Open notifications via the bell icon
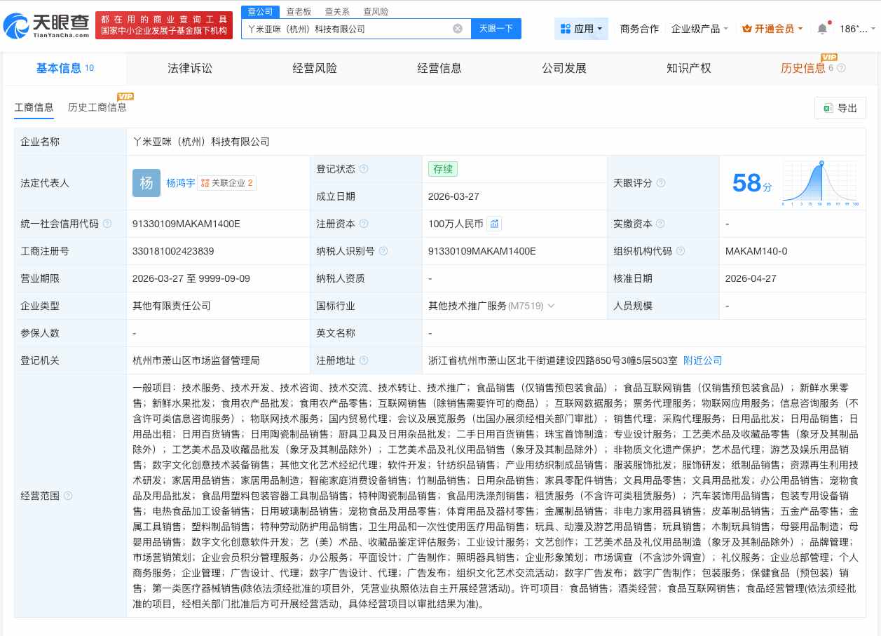 point(822,28)
